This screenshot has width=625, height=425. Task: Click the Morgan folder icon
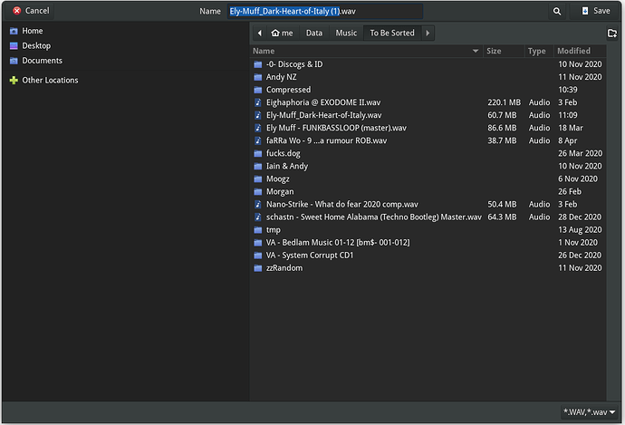(x=258, y=192)
